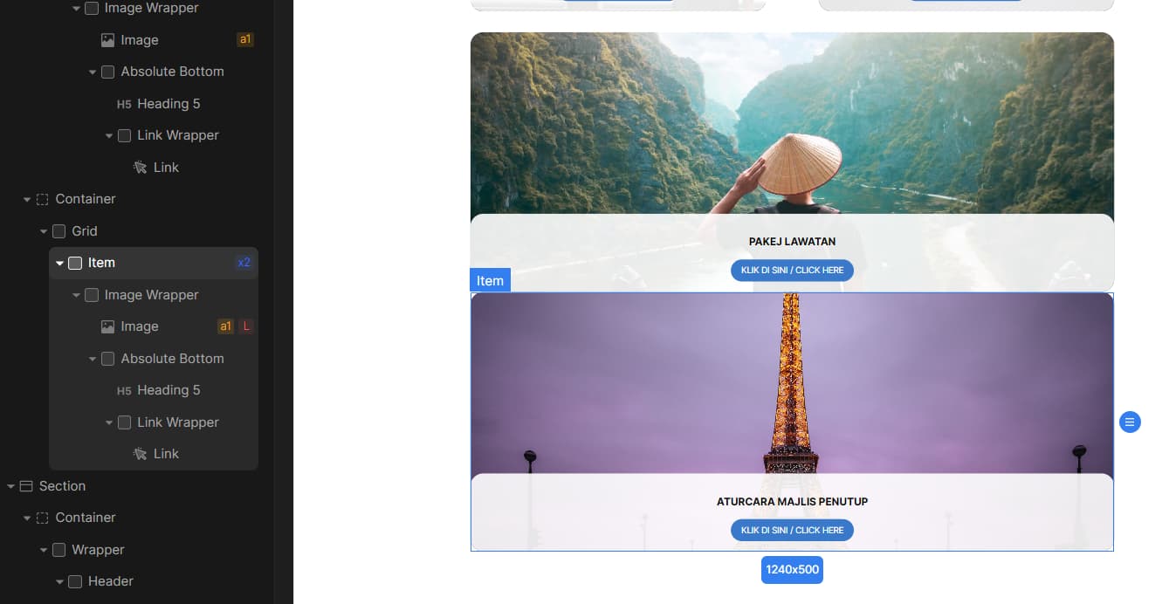Click the Header element box icon

pyautogui.click(x=75, y=581)
